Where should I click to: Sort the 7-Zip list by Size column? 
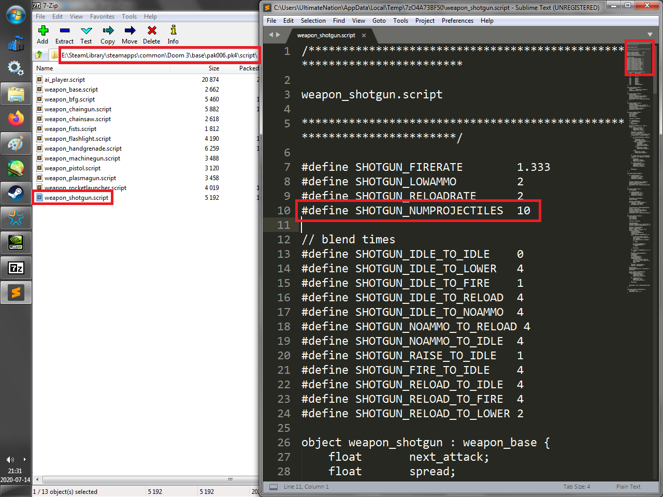pos(196,68)
